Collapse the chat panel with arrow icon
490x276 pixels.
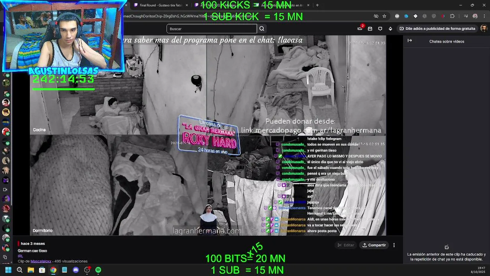[410, 41]
